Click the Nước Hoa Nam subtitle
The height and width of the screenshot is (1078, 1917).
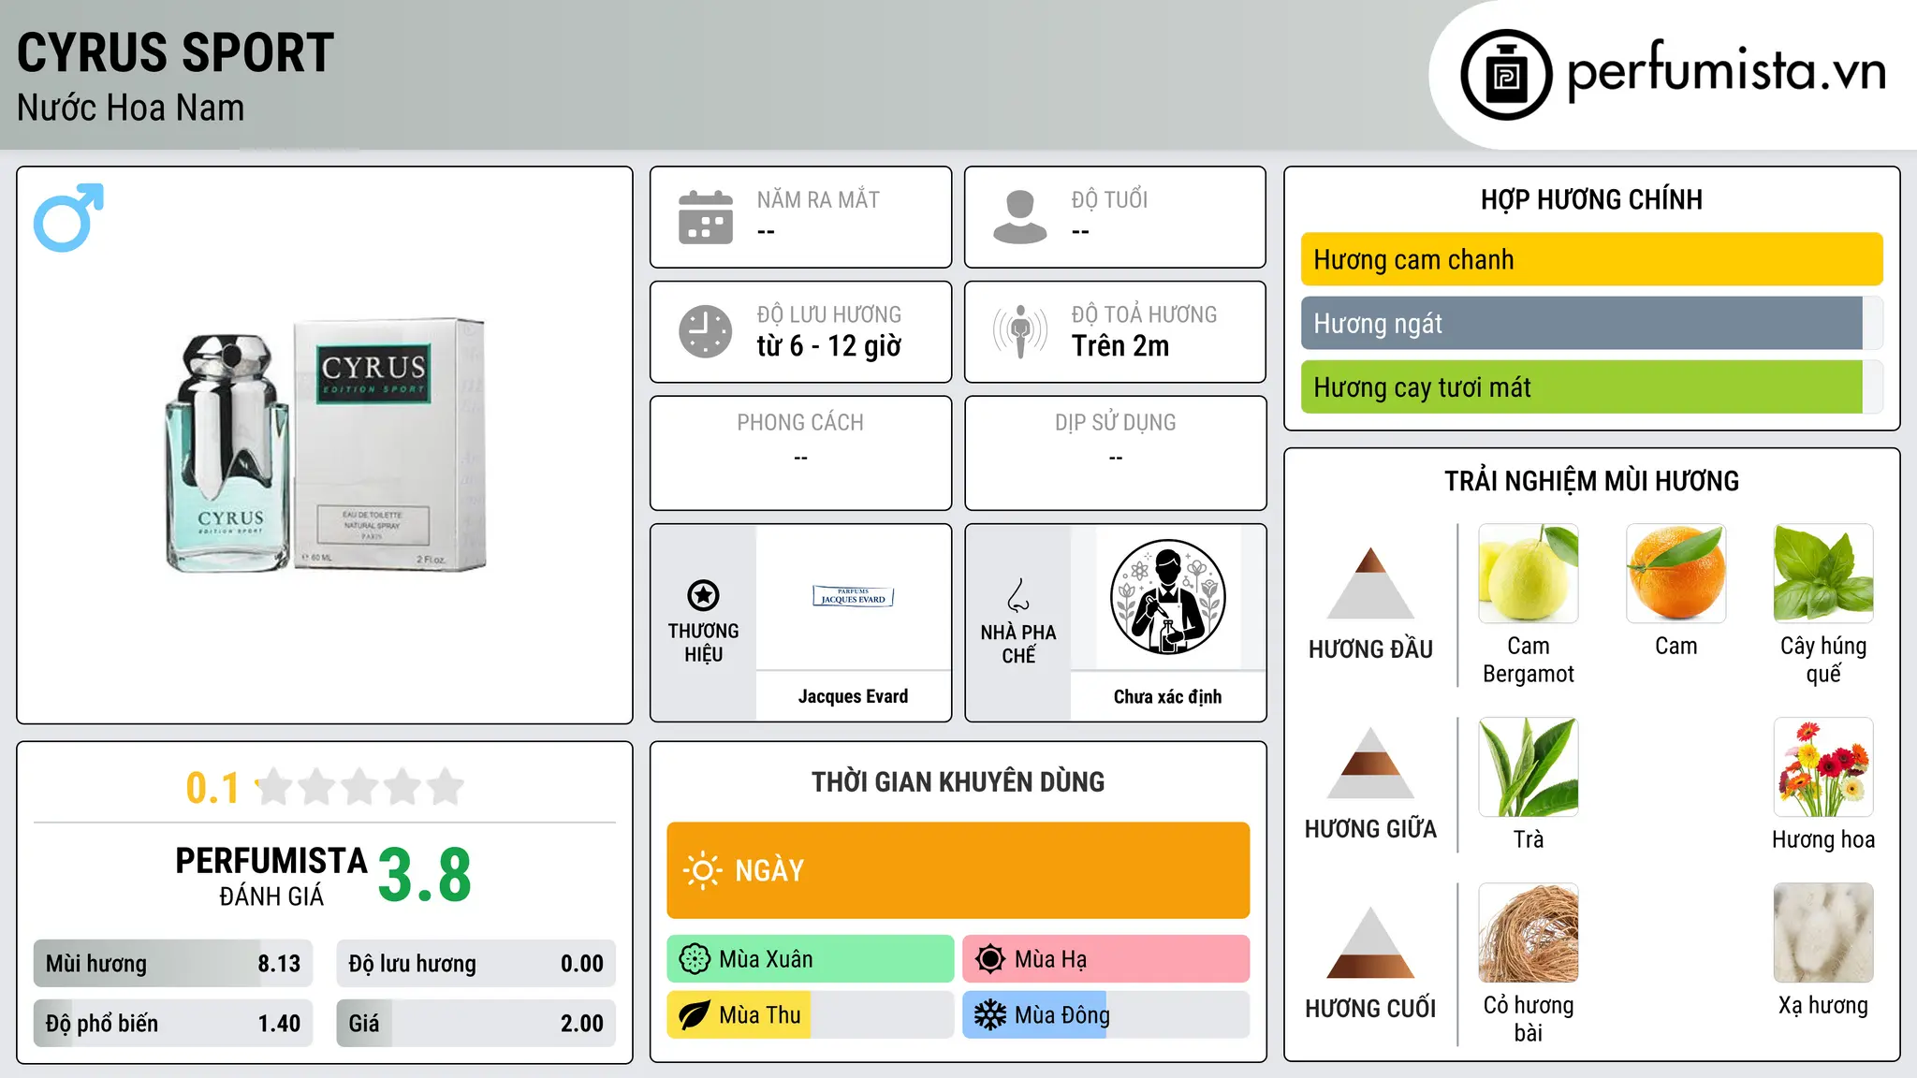[131, 108]
